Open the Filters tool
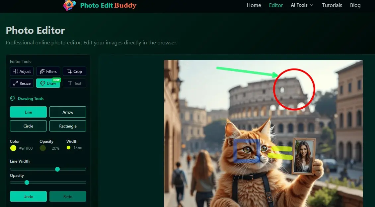The height and width of the screenshot is (207, 375). pos(48,71)
